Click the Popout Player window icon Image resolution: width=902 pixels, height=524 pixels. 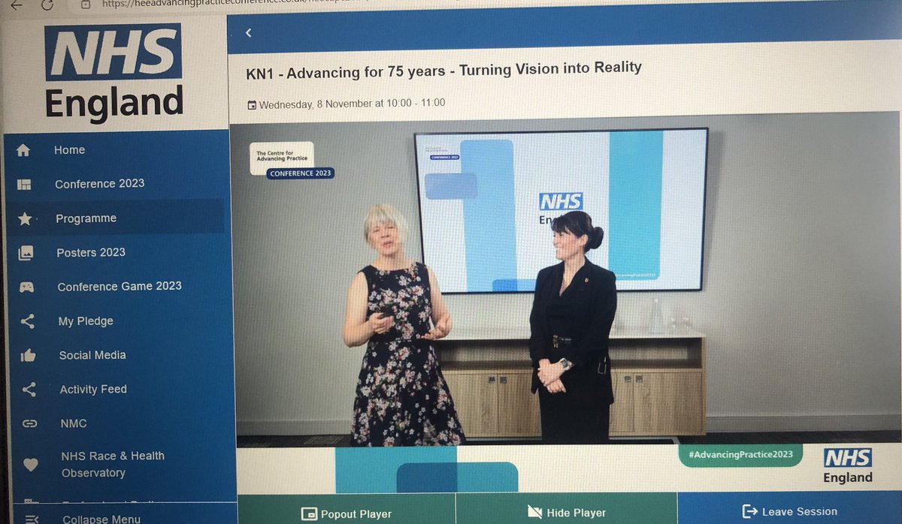pyautogui.click(x=308, y=514)
